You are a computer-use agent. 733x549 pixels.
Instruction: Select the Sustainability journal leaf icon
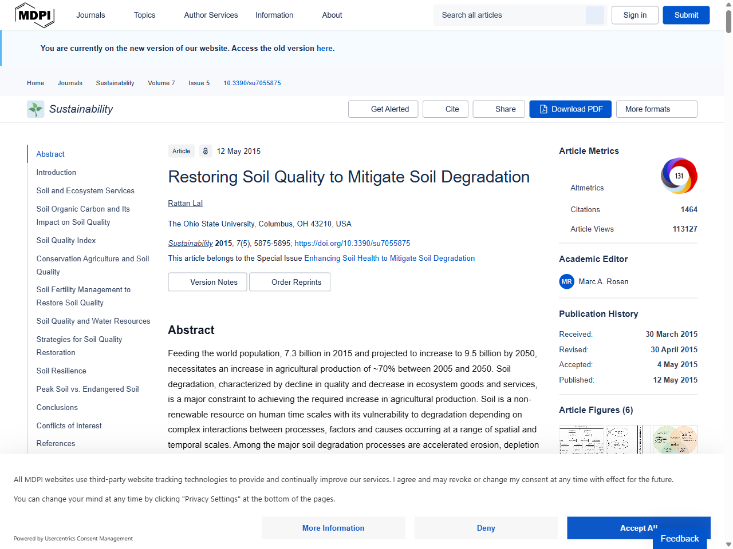[x=35, y=109]
